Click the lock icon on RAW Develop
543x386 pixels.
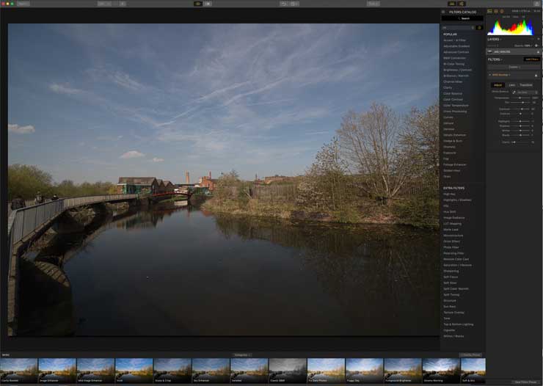point(536,75)
